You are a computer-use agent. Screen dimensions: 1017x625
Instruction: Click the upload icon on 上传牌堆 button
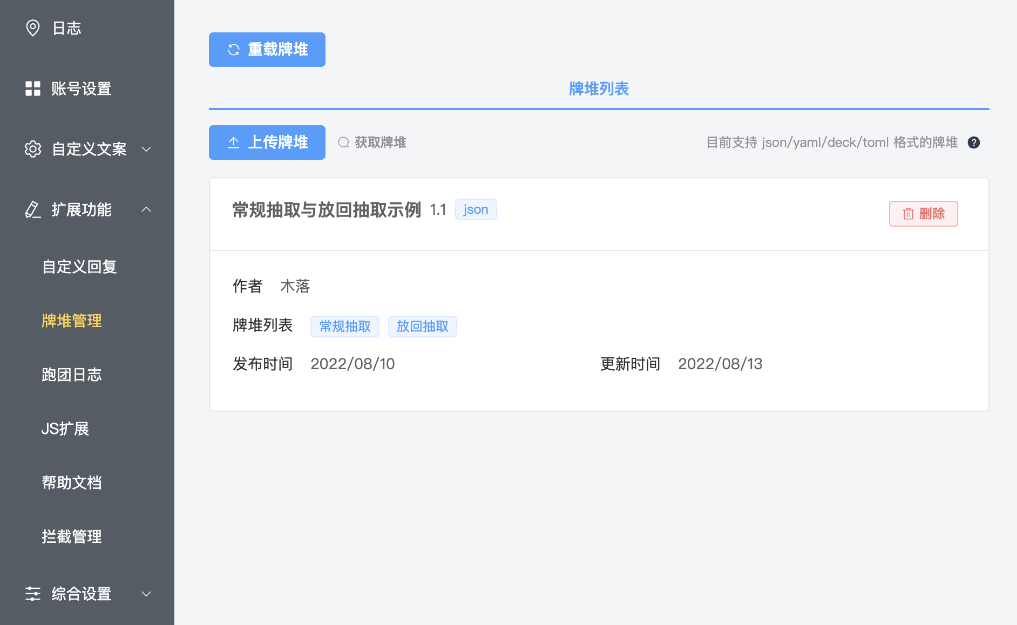[x=233, y=142]
